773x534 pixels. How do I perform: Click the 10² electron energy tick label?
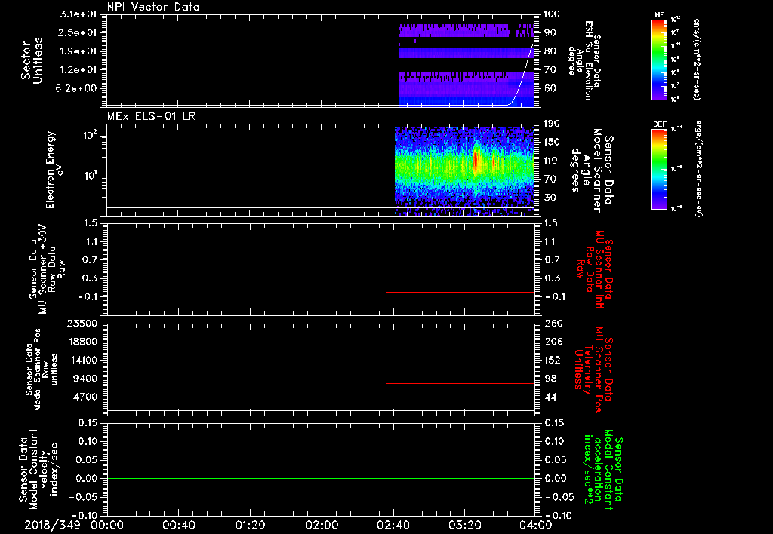pos(89,136)
